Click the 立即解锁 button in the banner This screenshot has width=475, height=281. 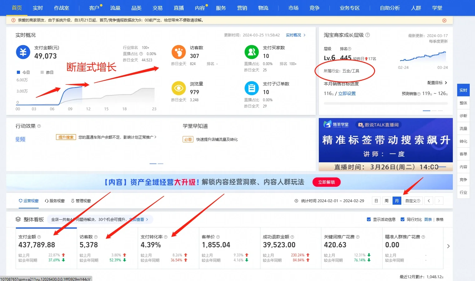tap(326, 182)
